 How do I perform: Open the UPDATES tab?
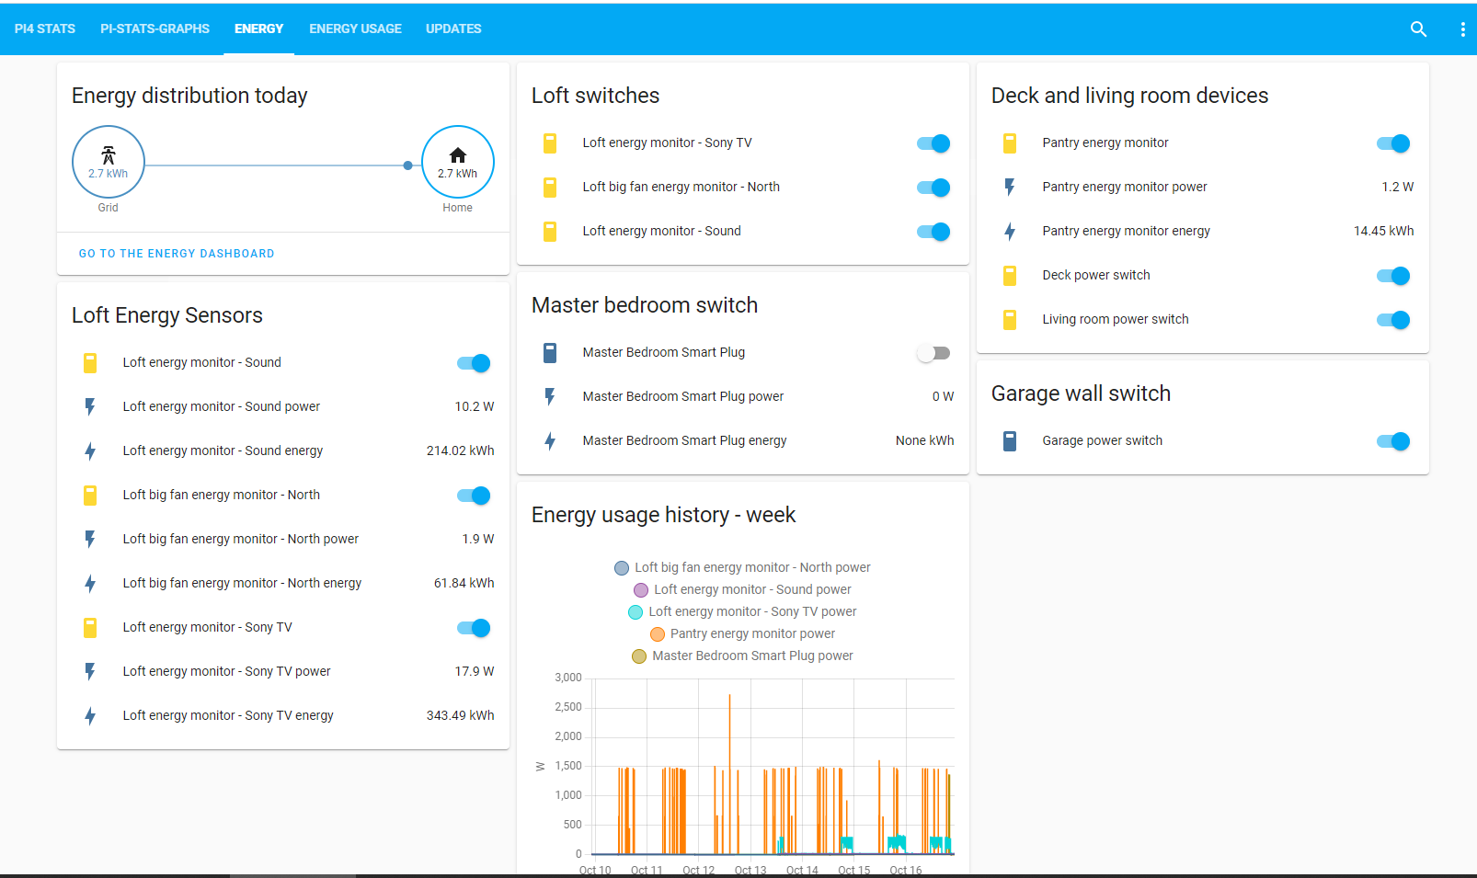click(453, 29)
